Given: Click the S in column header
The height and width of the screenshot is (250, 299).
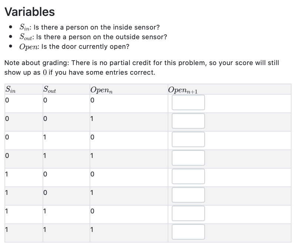Looking at the screenshot, I should click(10, 89).
